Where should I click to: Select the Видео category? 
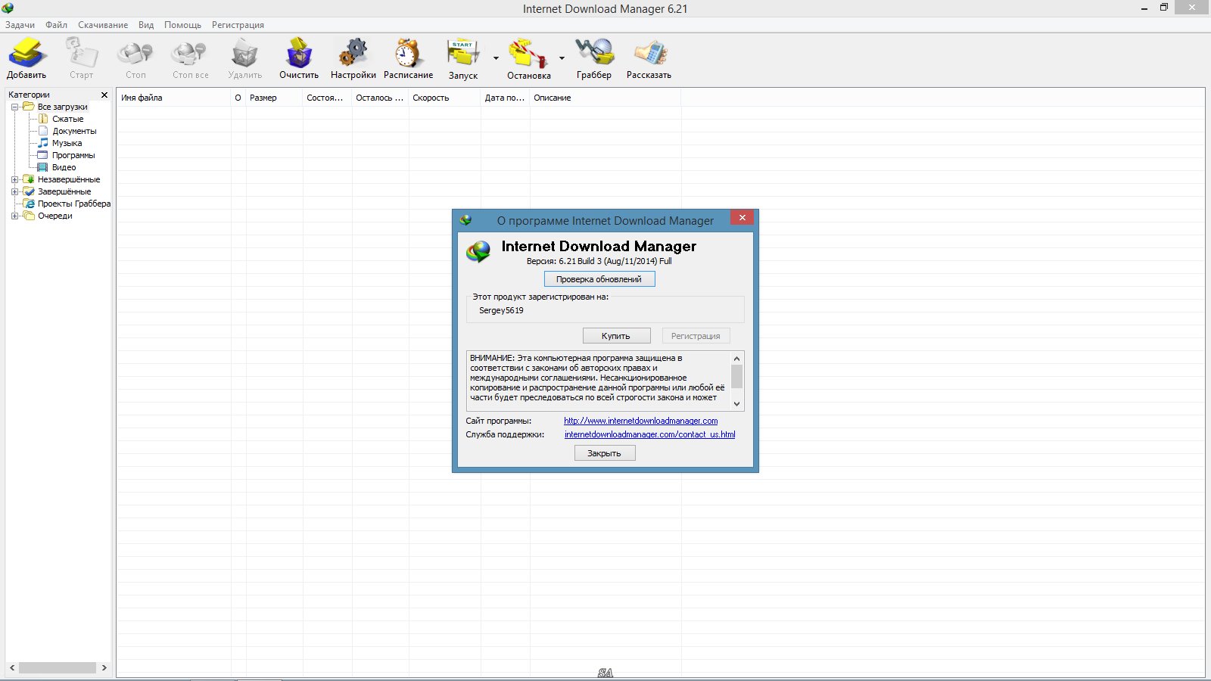(x=64, y=167)
